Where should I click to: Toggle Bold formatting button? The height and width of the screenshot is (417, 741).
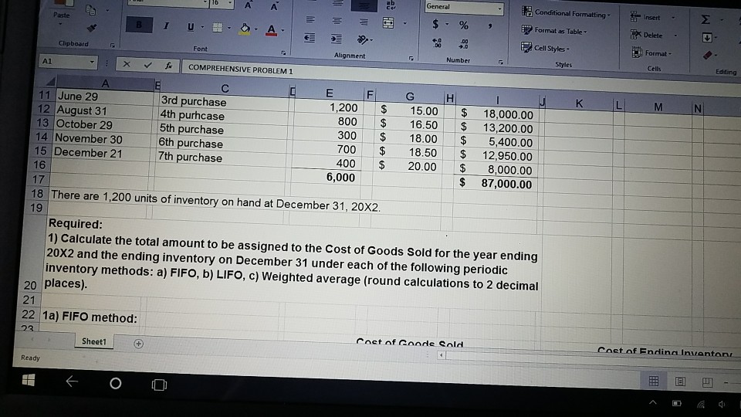coord(139,25)
